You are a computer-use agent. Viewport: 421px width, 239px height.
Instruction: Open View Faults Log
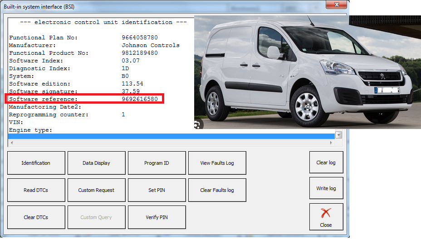217,163
